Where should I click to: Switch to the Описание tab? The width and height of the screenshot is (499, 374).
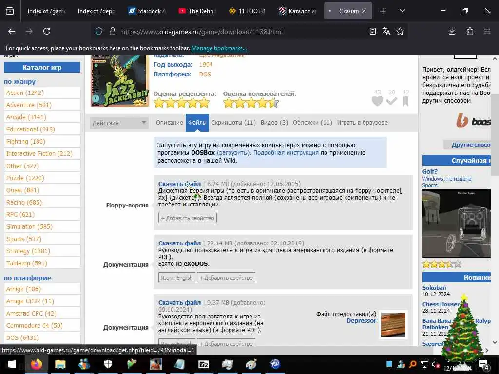pos(169,122)
